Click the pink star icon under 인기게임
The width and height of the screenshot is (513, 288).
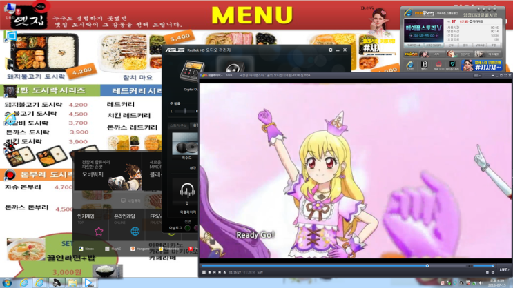[x=99, y=232]
